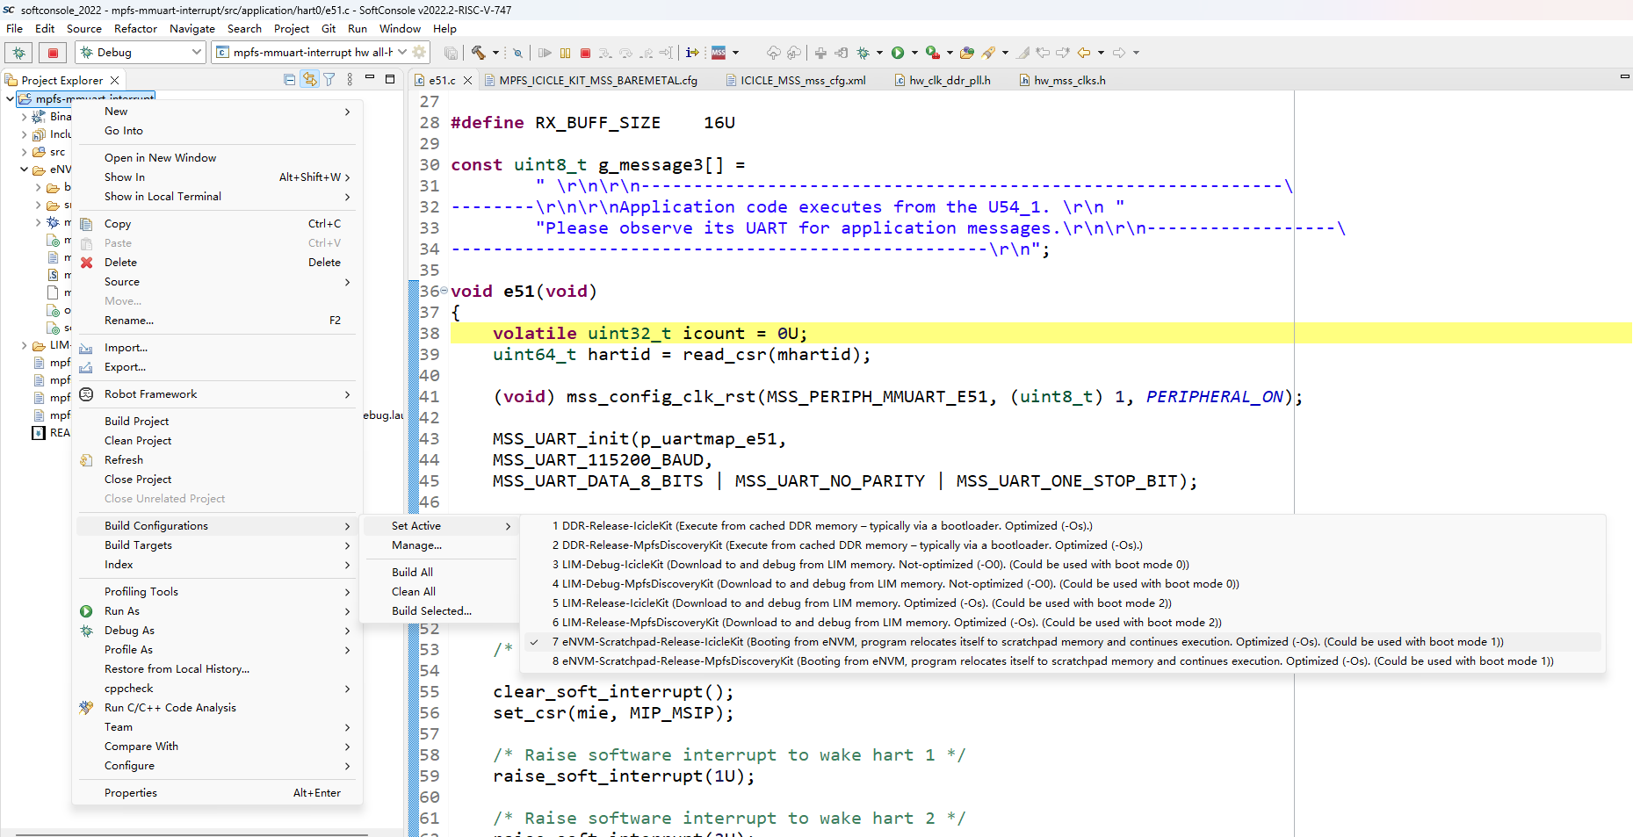Click the Run C/C++ Code Analysis icon
Viewport: 1633px width, 837px height.
tap(86, 708)
